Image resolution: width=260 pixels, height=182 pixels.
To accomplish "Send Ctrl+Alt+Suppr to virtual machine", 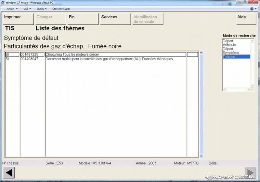I will click(x=61, y=9).
